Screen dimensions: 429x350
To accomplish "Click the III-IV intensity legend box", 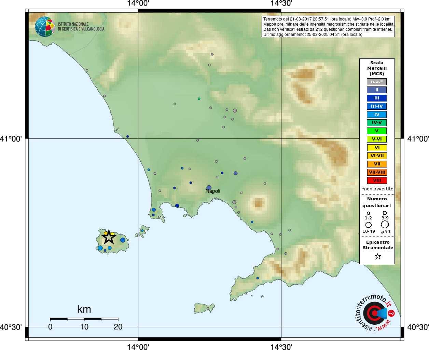I will pyautogui.click(x=377, y=106).
